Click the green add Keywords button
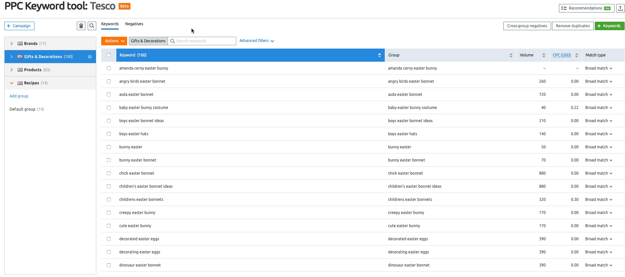 pyautogui.click(x=610, y=26)
